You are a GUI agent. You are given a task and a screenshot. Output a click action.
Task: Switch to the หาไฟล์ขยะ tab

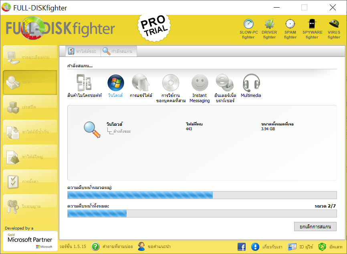pyautogui.click(x=83, y=51)
